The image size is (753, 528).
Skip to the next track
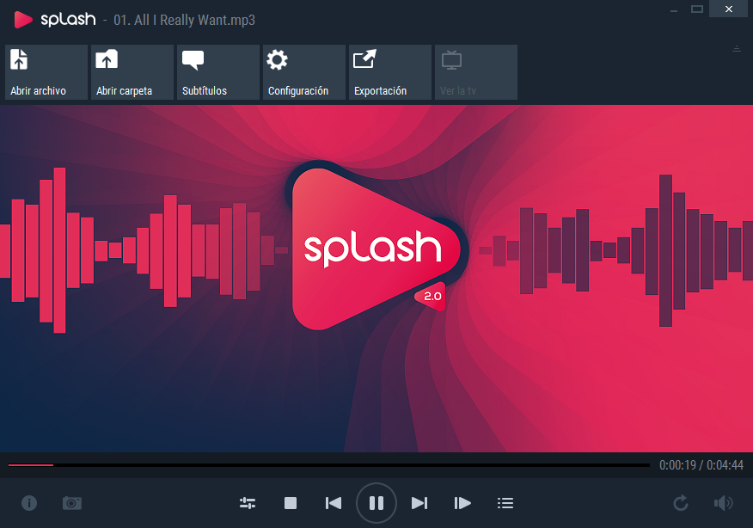(x=419, y=503)
